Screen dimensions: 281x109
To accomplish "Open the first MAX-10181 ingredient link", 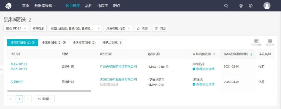I will click(19, 64).
